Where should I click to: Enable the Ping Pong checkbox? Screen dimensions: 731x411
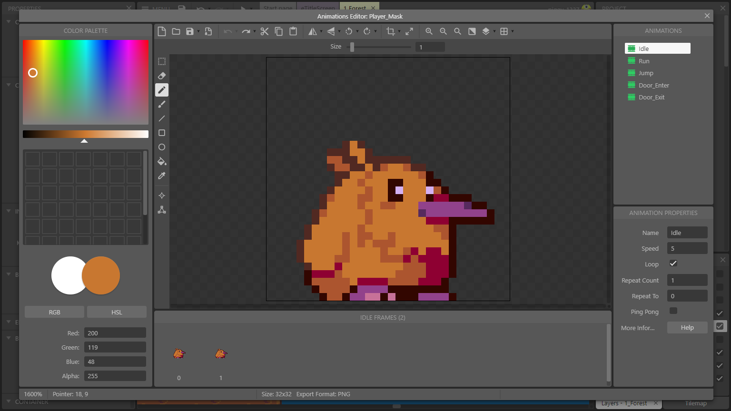pyautogui.click(x=673, y=311)
